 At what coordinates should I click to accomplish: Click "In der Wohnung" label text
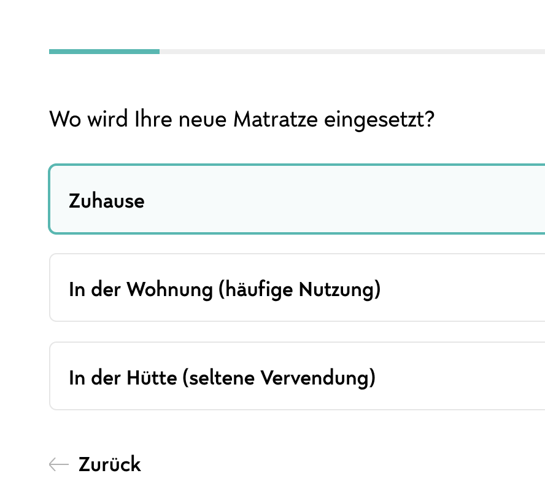pos(140,289)
